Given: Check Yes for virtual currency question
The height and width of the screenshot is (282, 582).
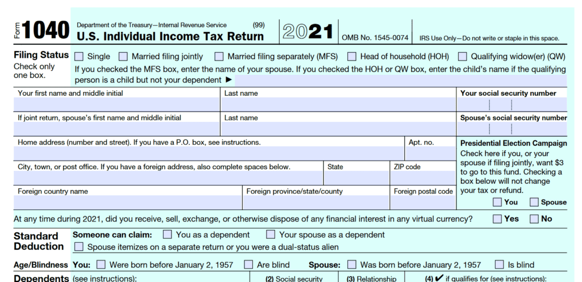Looking at the screenshot, I should click(x=497, y=218).
